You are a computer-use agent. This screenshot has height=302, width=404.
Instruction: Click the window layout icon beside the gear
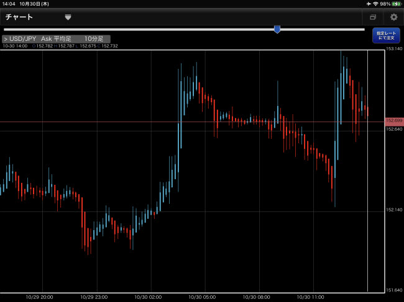373,17
